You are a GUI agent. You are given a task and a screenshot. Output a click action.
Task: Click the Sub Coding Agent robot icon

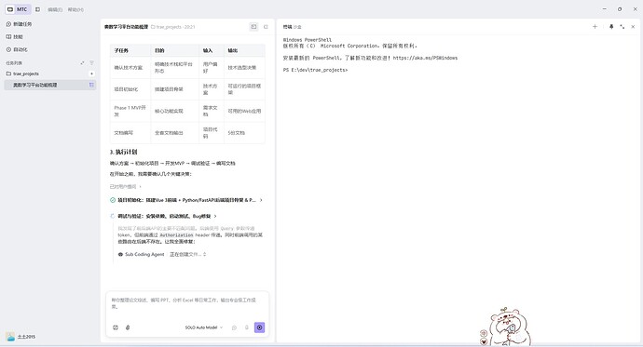(x=120, y=254)
